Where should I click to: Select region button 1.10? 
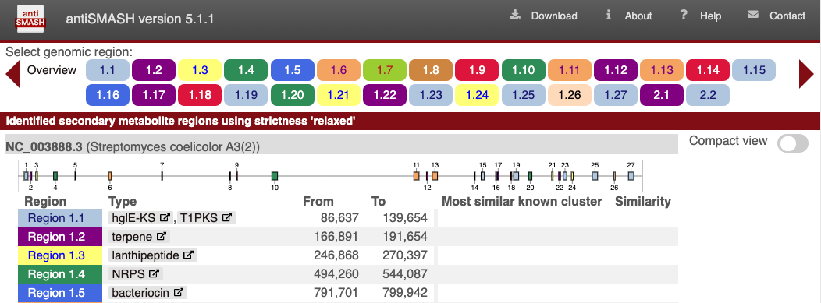pos(524,70)
